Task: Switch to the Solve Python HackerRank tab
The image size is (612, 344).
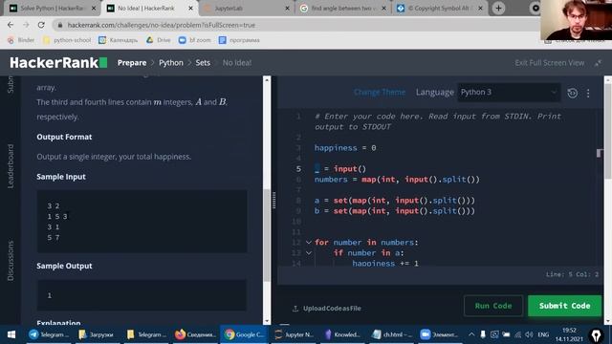Action: click(x=52, y=9)
